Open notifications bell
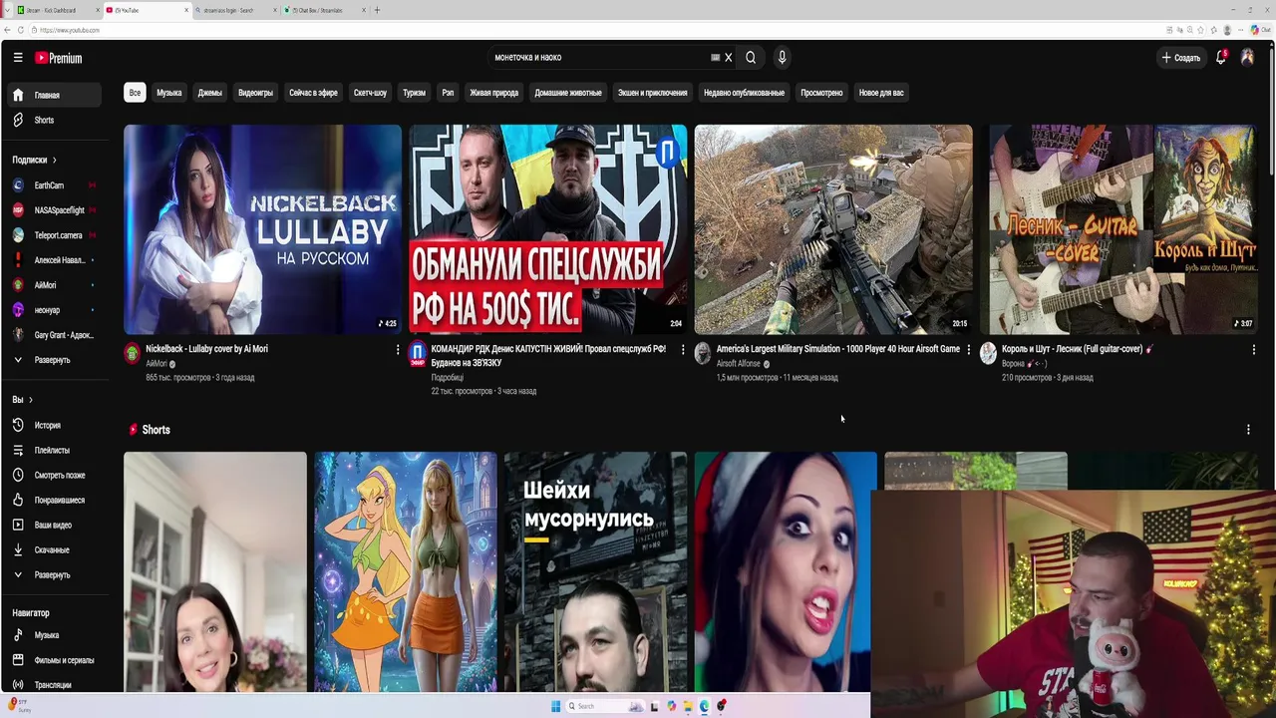Image resolution: width=1276 pixels, height=718 pixels. pyautogui.click(x=1221, y=58)
